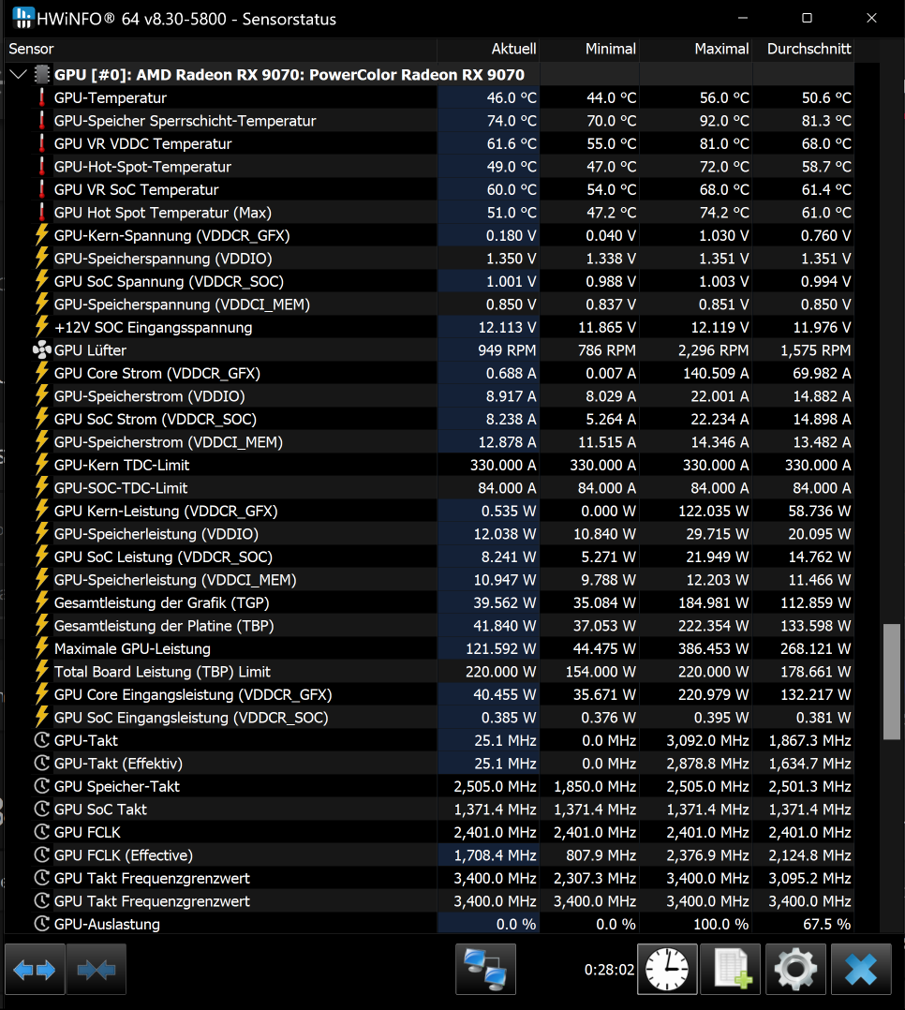Click the shrink-layout inward arrows button
Viewport: 905px width, 1010px height.
click(x=96, y=969)
